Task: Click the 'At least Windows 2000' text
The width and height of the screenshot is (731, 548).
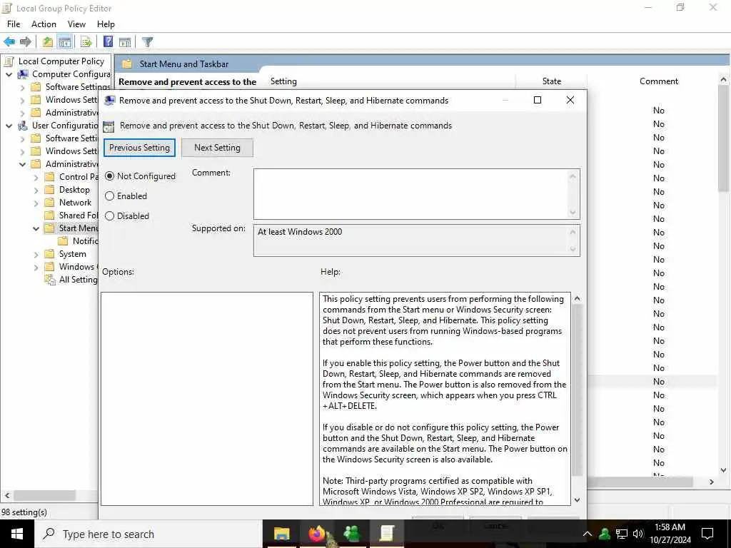Action: click(x=300, y=232)
